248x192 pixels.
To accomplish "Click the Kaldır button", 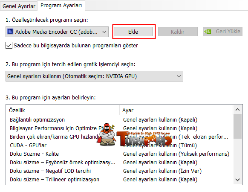I will coord(178,32).
